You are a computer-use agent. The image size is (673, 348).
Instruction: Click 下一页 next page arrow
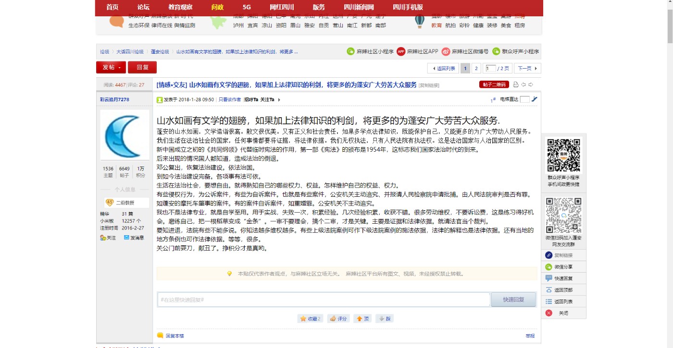point(527,68)
